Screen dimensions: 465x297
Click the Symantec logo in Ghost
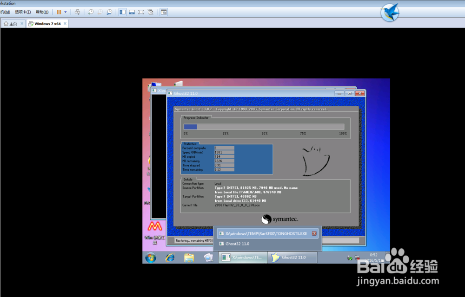[x=279, y=219]
